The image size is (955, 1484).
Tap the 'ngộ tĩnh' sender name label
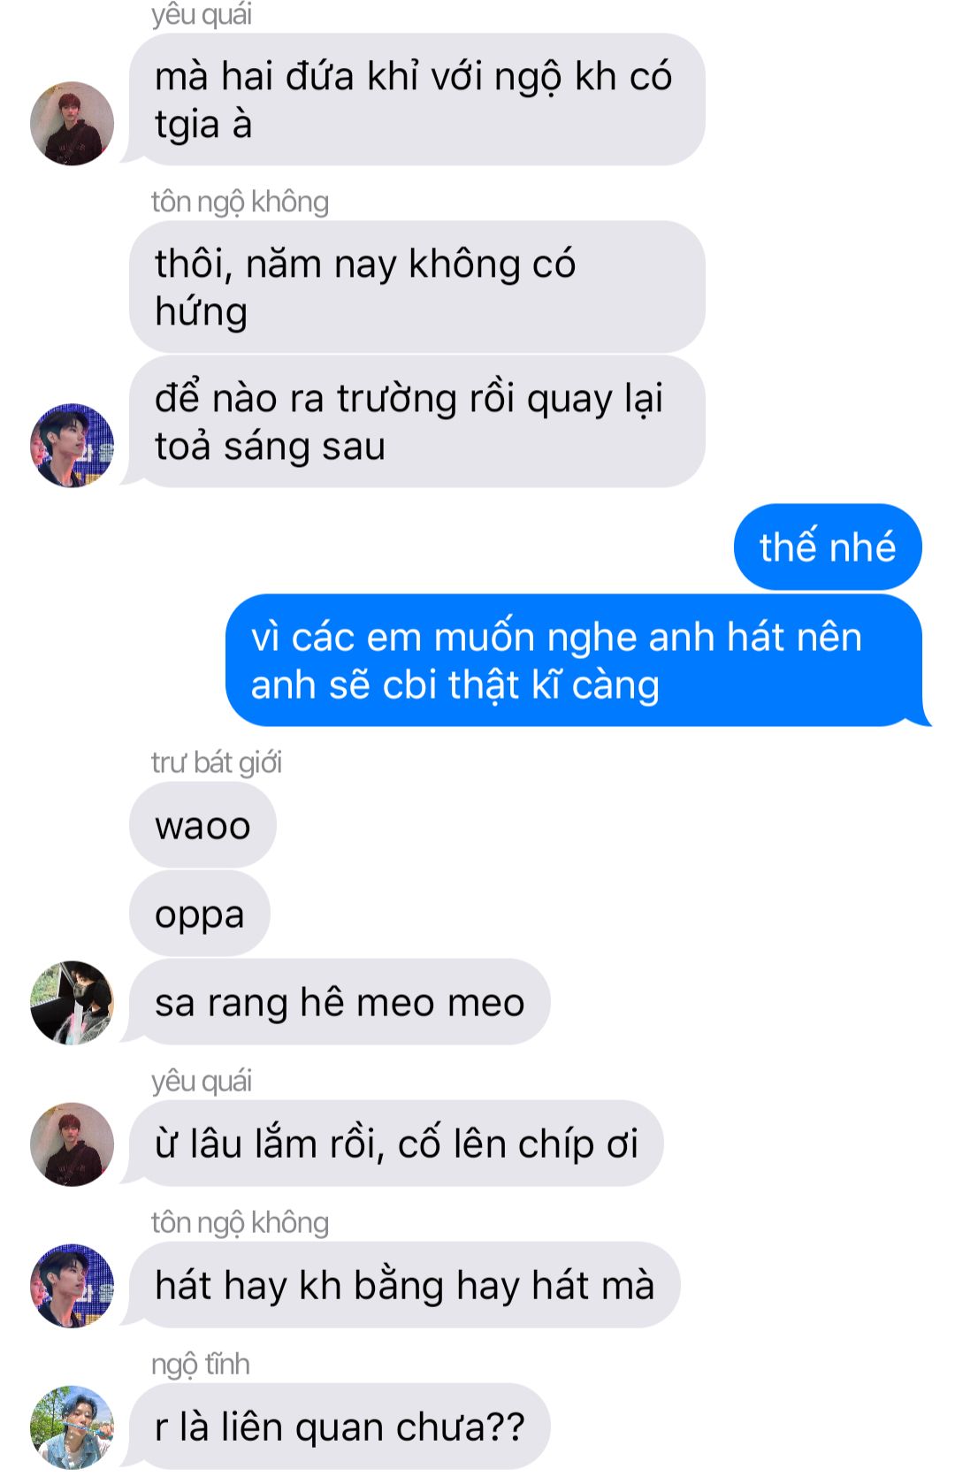coord(201,1364)
